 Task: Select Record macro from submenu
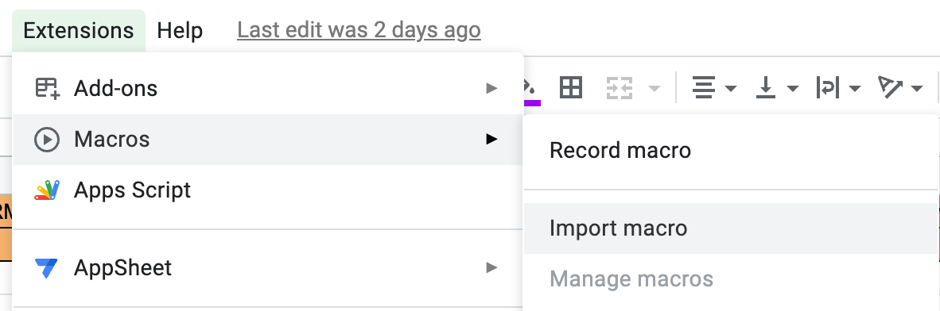[620, 150]
